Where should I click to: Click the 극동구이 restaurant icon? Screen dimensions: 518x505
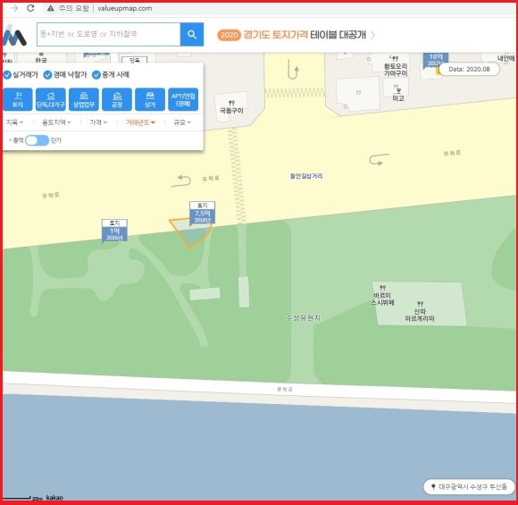pyautogui.click(x=231, y=103)
